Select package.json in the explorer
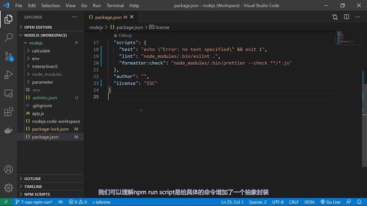 (x=50, y=137)
